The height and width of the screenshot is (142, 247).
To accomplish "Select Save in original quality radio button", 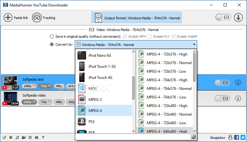I will 52,36.
